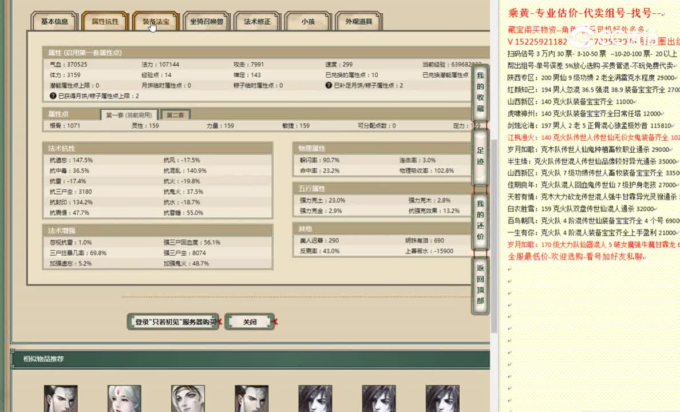
Task: Click 反震率 : 43.0% entry
Action: [x=319, y=251]
